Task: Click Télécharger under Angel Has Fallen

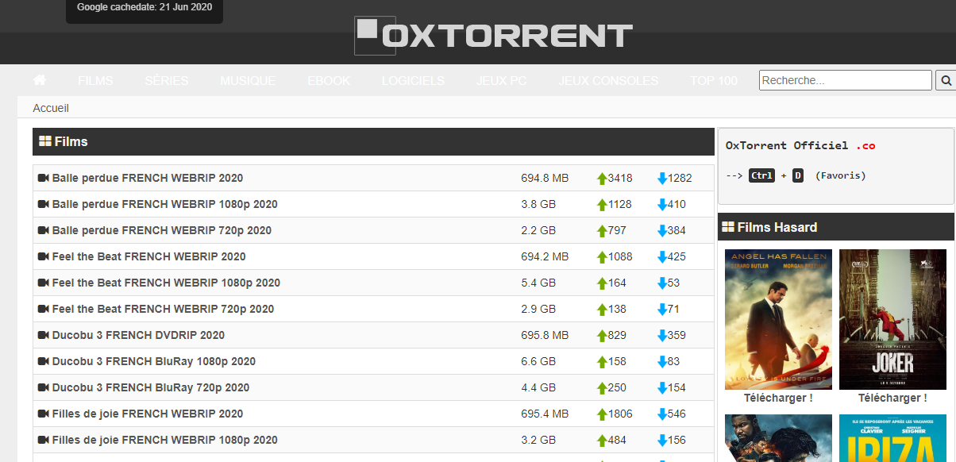Action: point(778,398)
